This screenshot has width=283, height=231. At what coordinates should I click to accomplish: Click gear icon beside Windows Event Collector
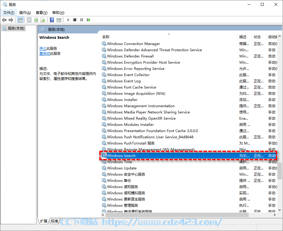click(x=104, y=75)
